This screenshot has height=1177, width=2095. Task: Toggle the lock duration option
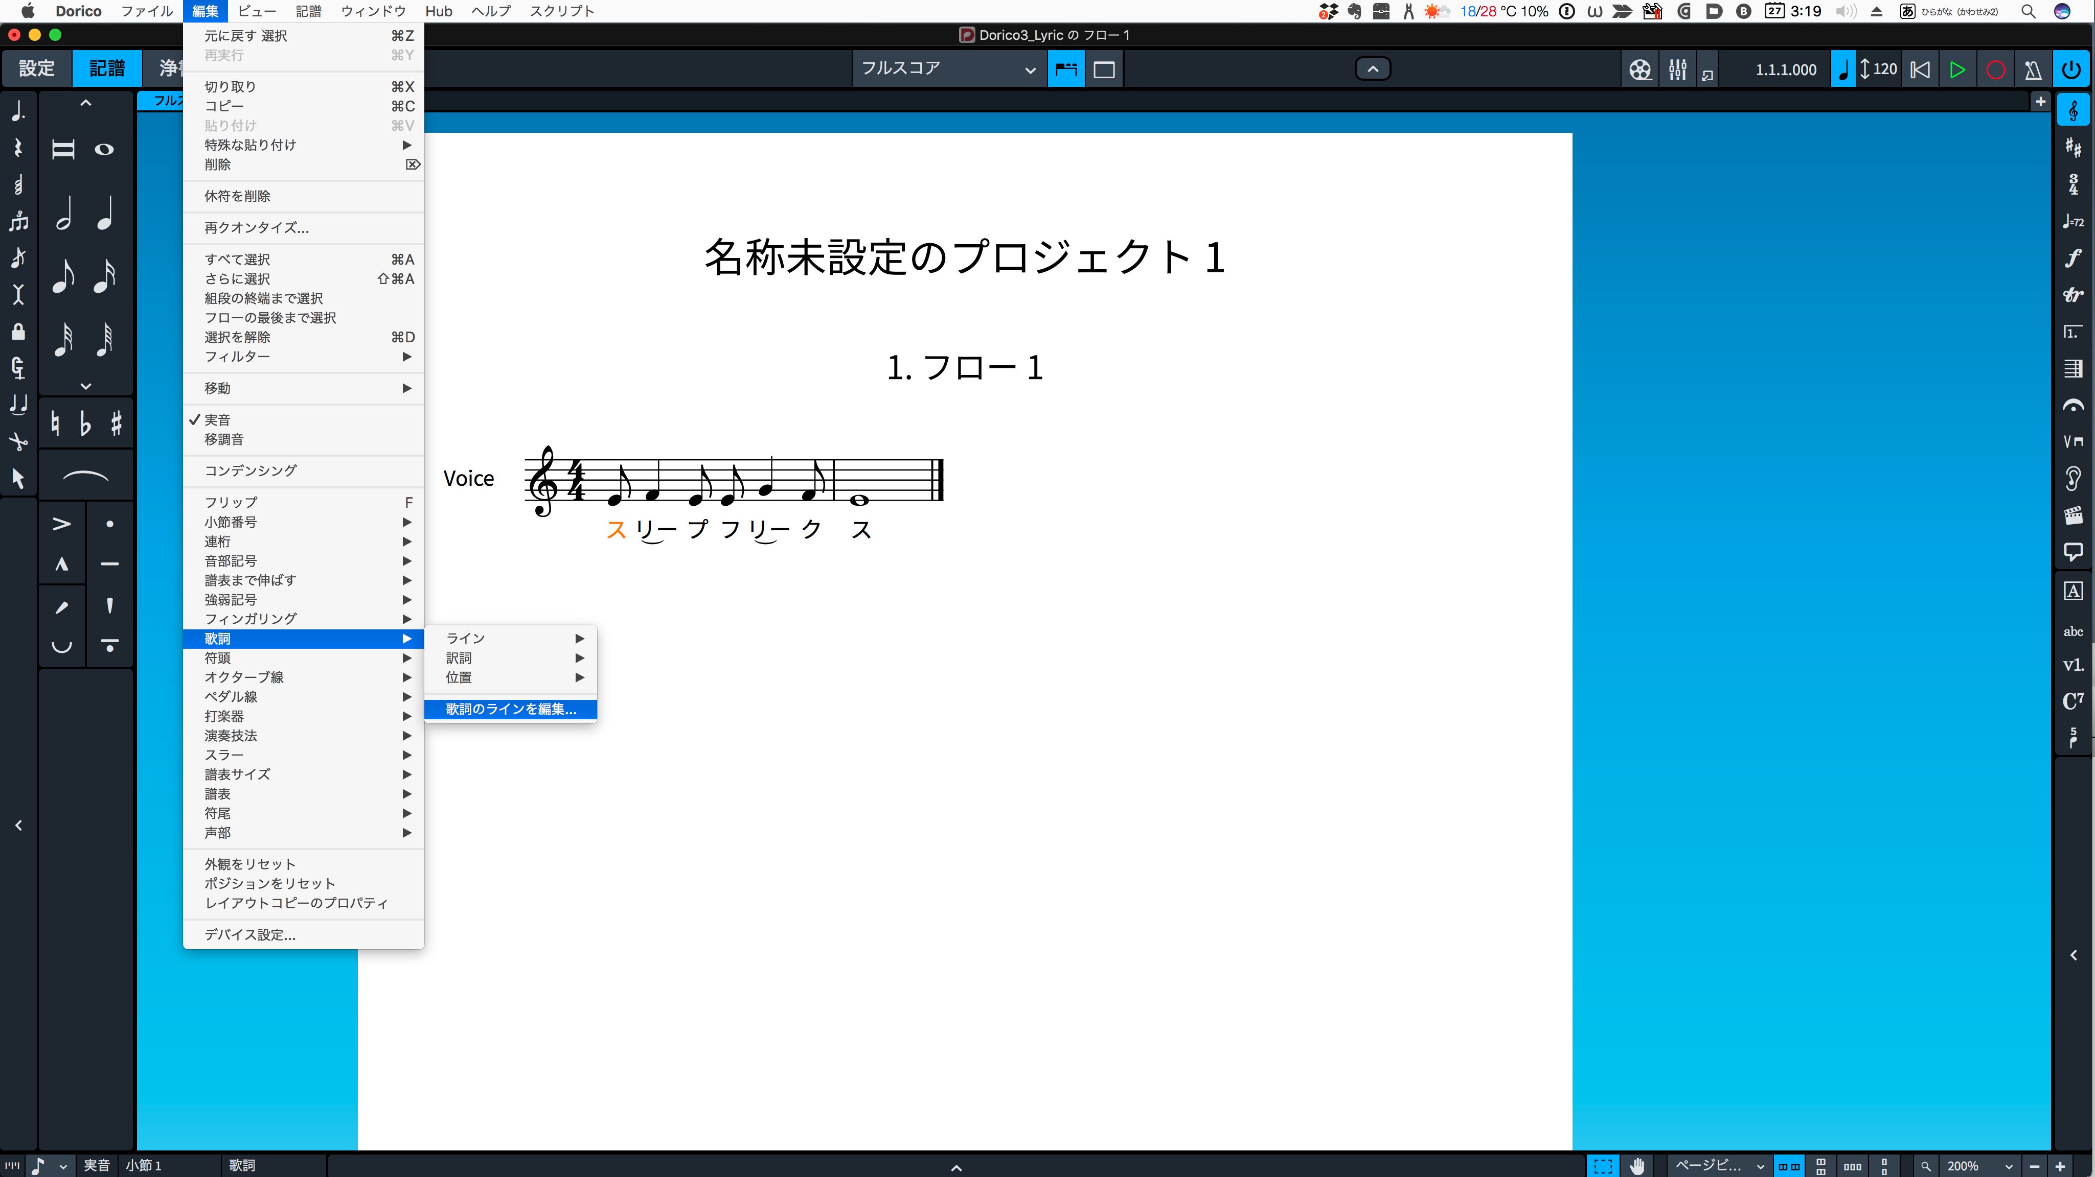pos(18,331)
